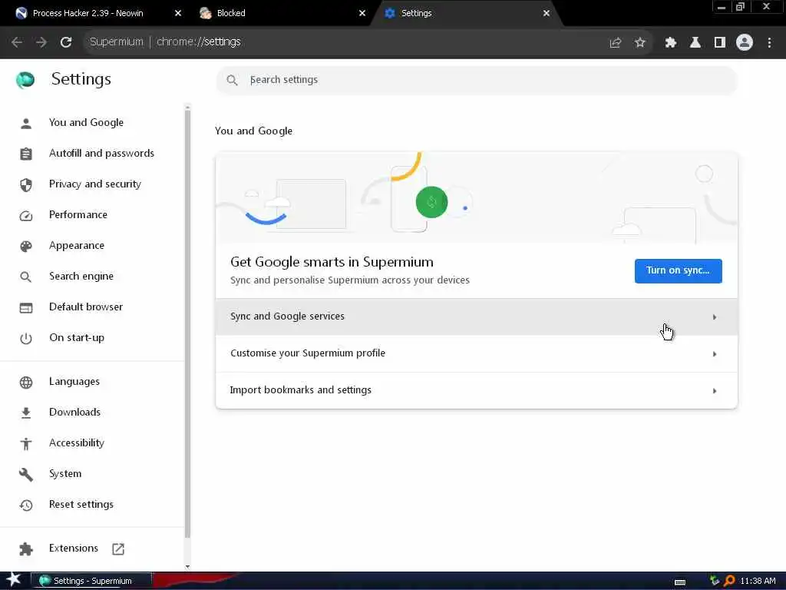Switch to the Blocked tab
Screen dimensions: 786x590
(x=282, y=13)
